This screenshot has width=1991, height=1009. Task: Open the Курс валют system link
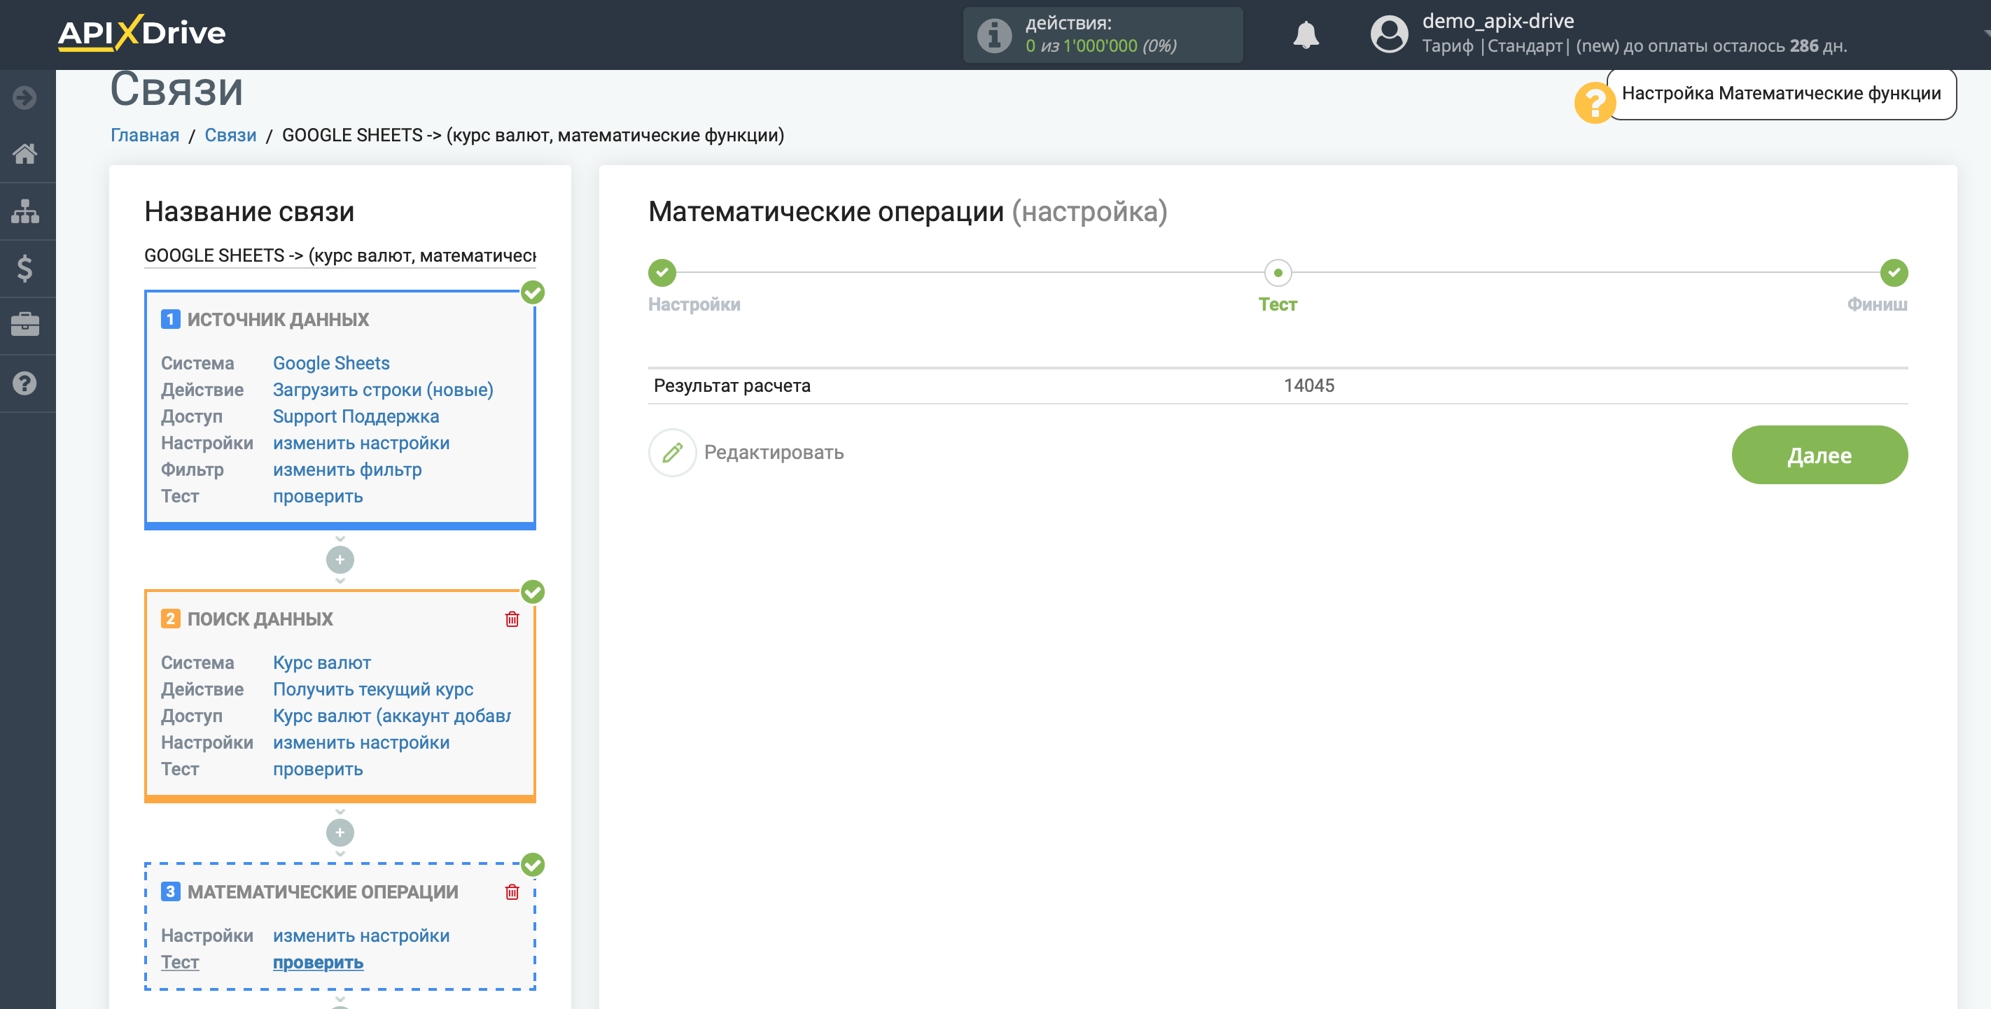click(321, 663)
